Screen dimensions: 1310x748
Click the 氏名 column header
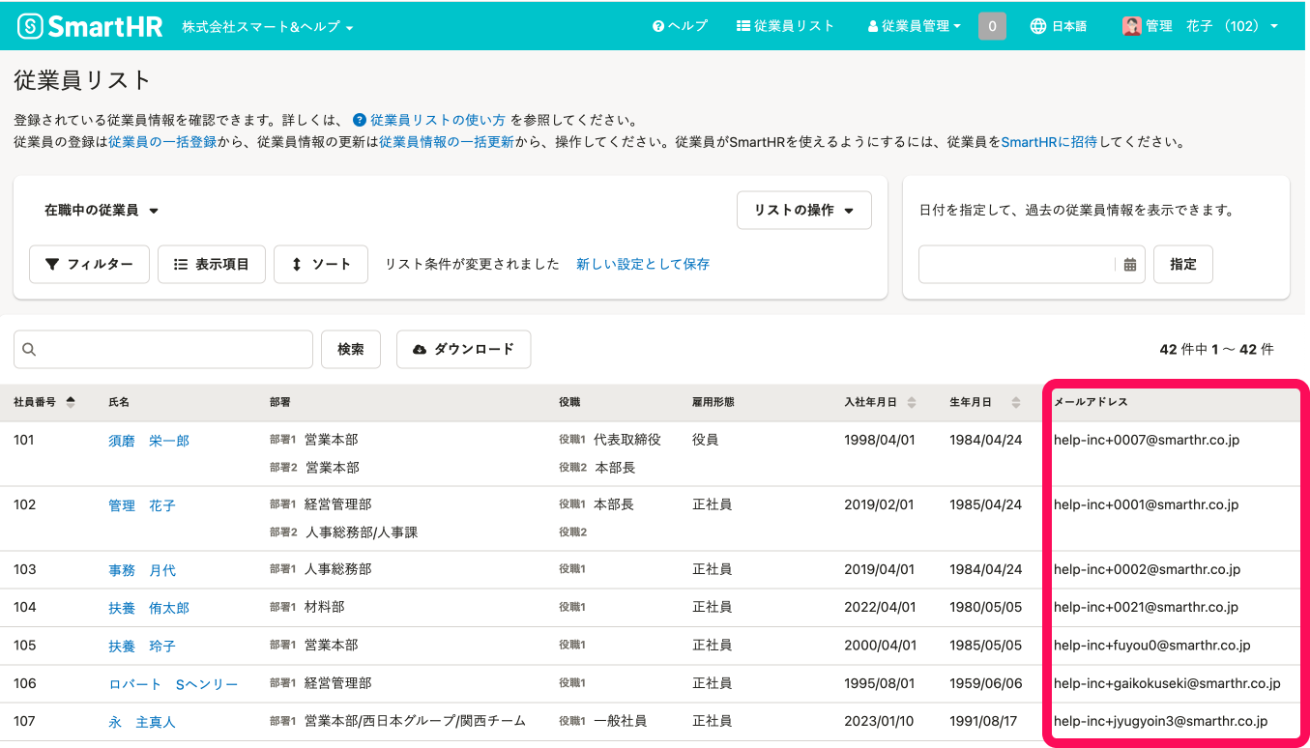pos(119,402)
